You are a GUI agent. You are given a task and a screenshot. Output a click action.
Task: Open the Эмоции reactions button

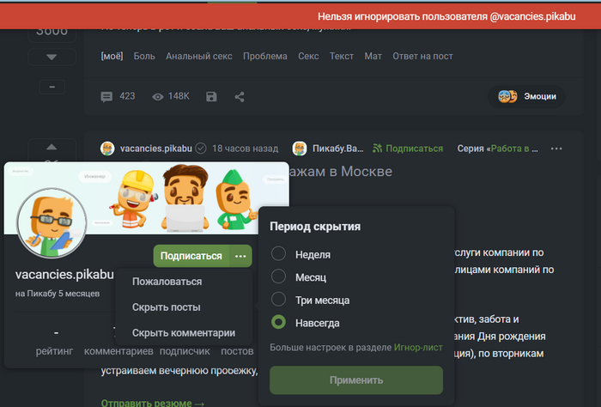(x=526, y=96)
